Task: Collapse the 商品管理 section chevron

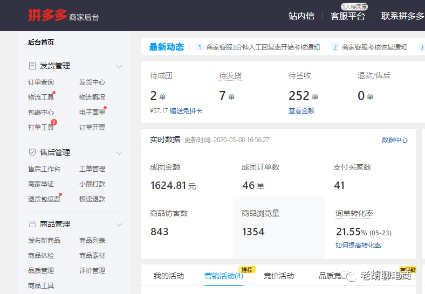Action: coord(119,225)
